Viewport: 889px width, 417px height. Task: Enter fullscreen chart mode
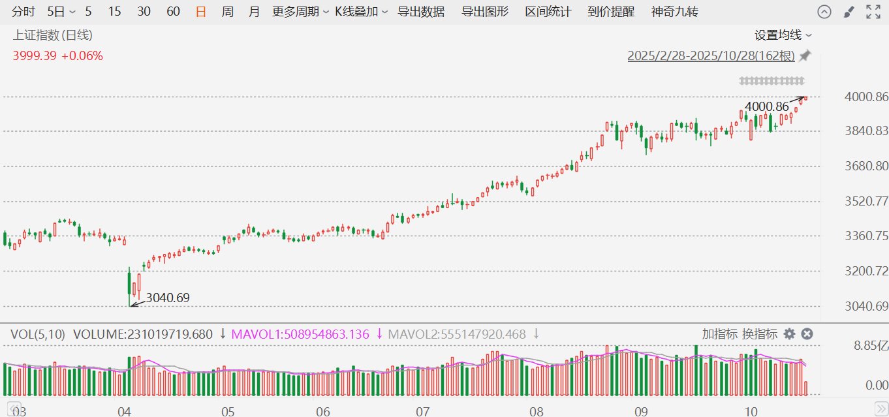[x=872, y=12]
